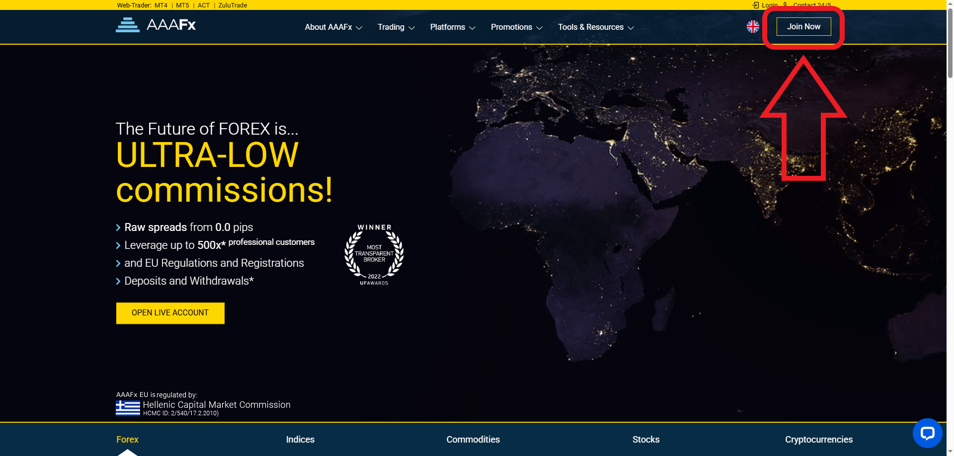This screenshot has width=954, height=456.
Task: Expand the Trading dropdown menu
Action: [x=396, y=27]
